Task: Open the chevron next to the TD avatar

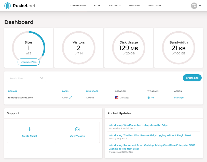Action: [x=200, y=5]
